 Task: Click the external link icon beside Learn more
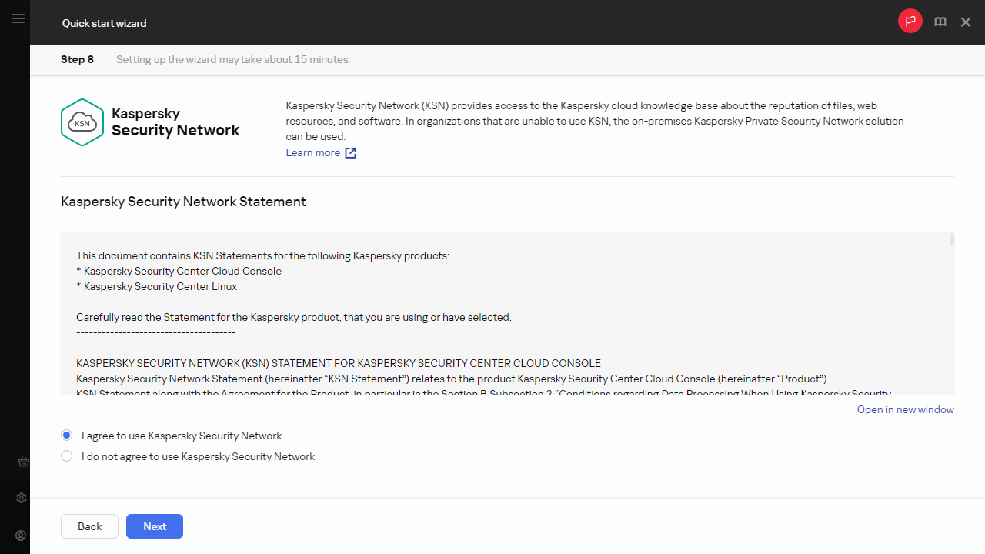pos(350,153)
